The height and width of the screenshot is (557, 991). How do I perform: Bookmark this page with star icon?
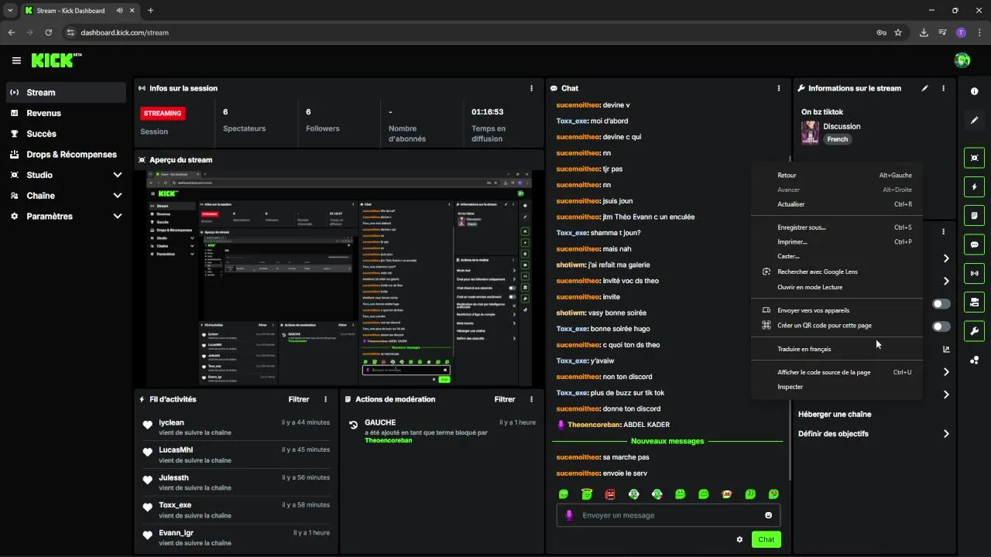[x=898, y=32]
